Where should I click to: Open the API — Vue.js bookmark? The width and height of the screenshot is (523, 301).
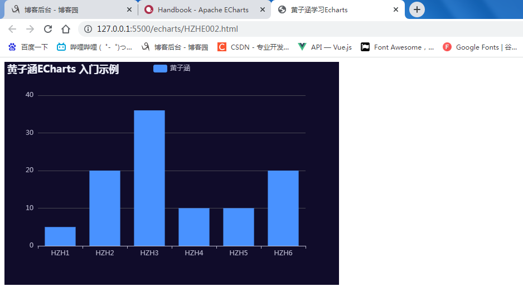click(325, 47)
